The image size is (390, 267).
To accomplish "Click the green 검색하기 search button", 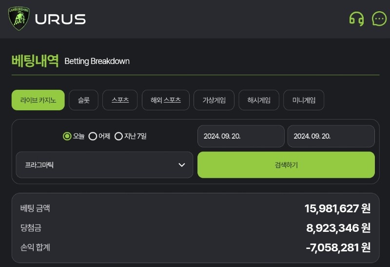I will [286, 165].
